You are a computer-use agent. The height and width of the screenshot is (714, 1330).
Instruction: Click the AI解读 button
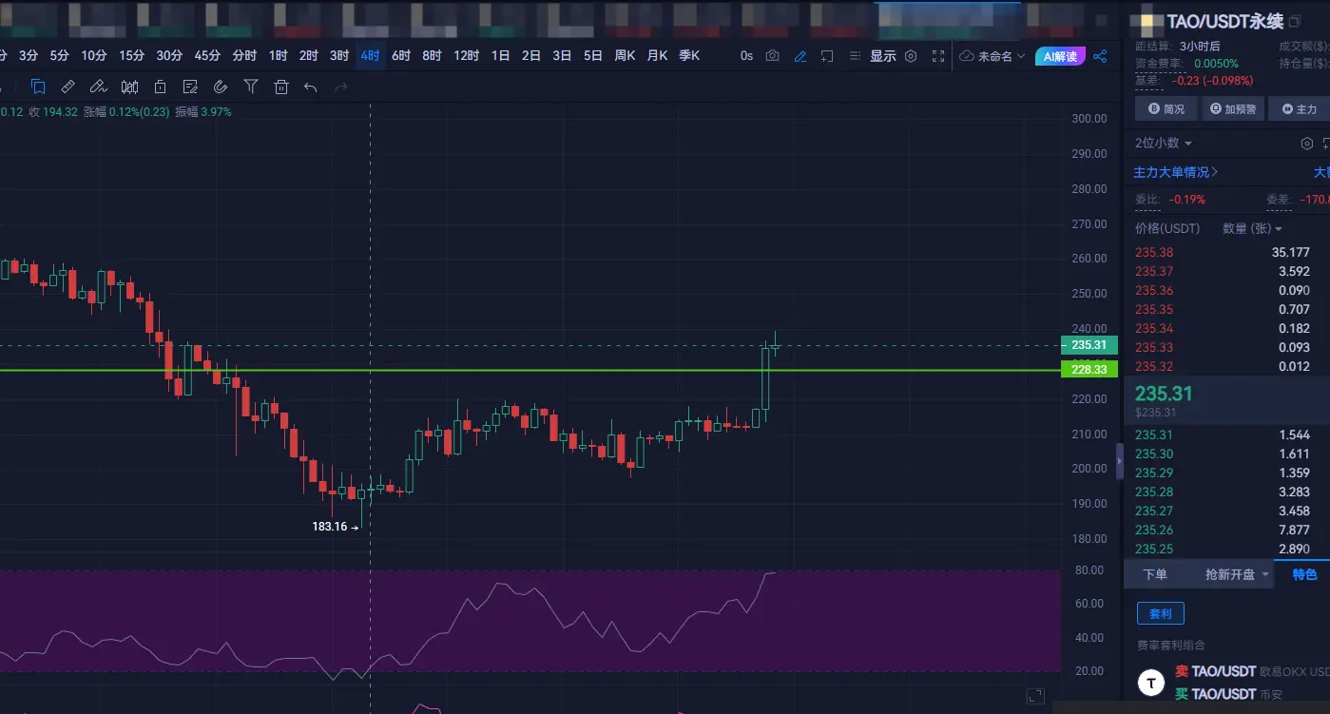pyautogui.click(x=1060, y=56)
